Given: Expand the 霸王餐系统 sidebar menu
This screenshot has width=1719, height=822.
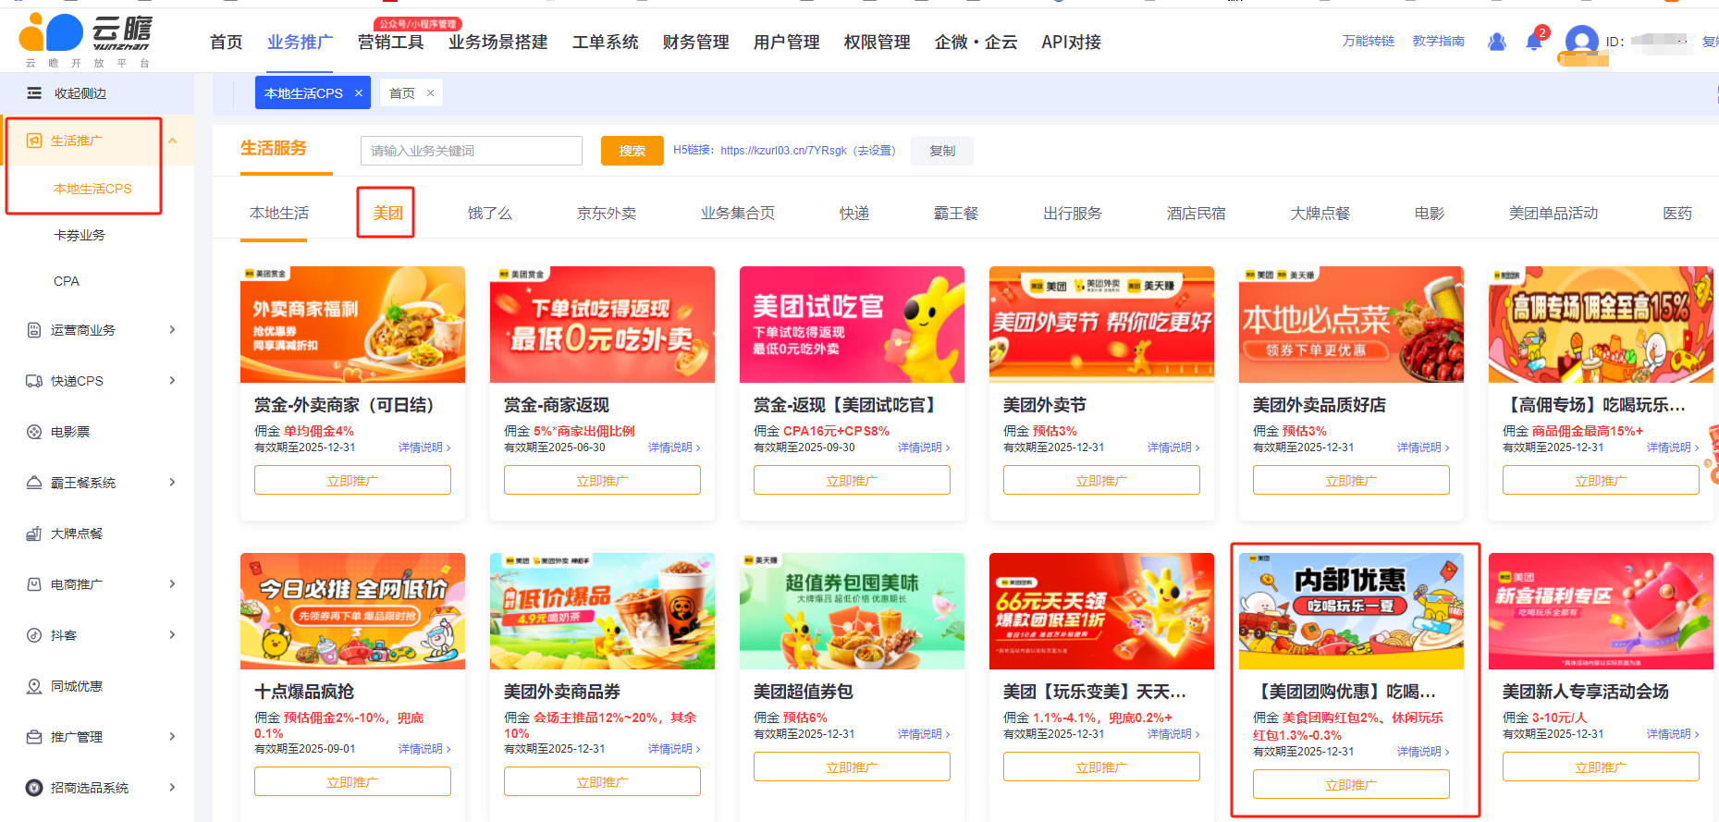Looking at the screenshot, I should (x=172, y=483).
